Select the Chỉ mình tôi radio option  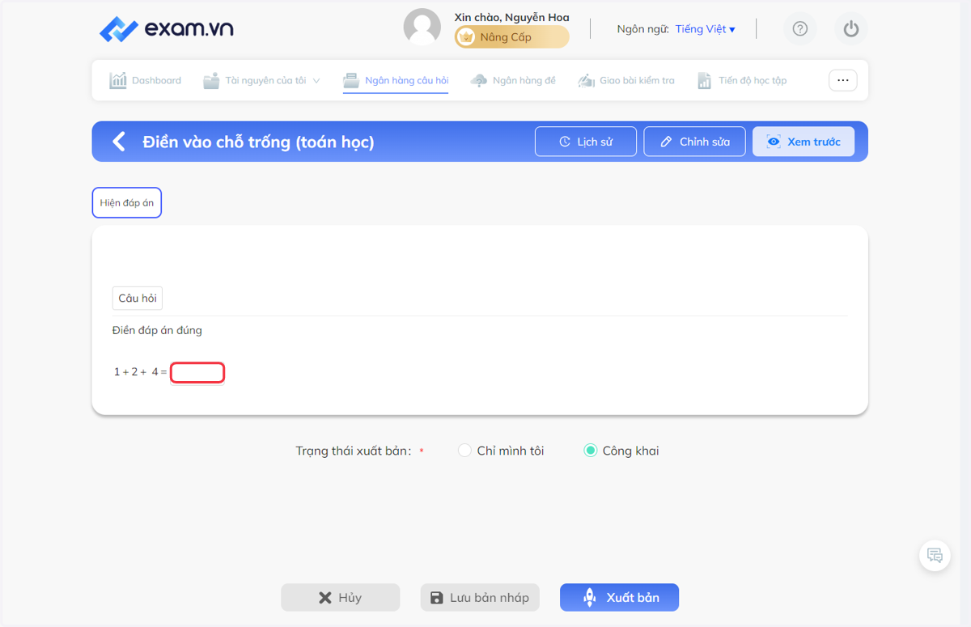pyautogui.click(x=464, y=451)
